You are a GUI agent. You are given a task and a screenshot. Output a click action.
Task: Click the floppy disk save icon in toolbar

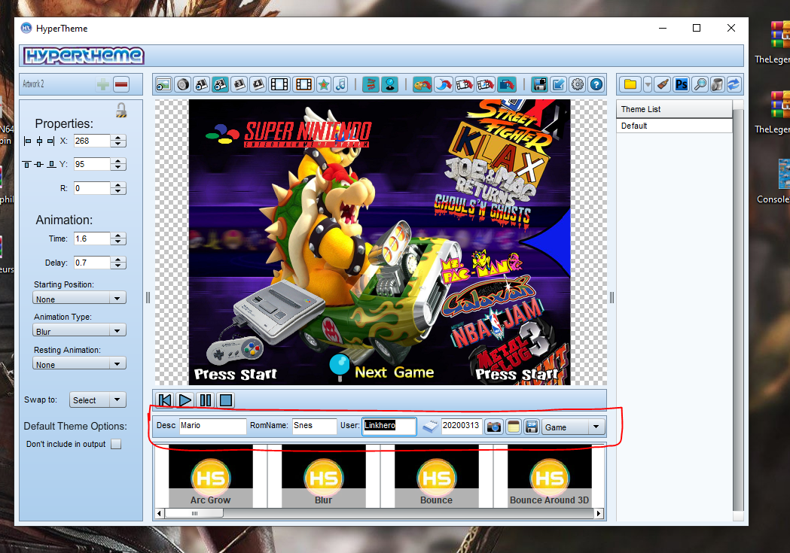(x=540, y=84)
